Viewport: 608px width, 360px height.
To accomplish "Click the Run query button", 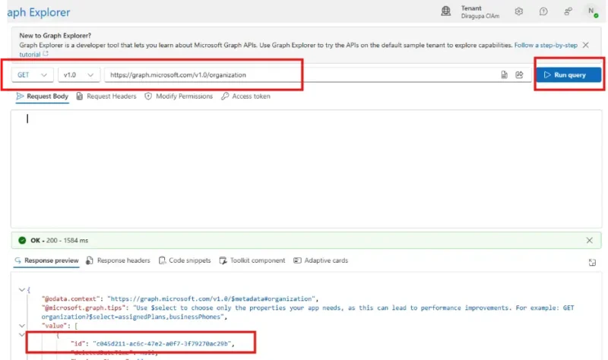I will coord(568,74).
